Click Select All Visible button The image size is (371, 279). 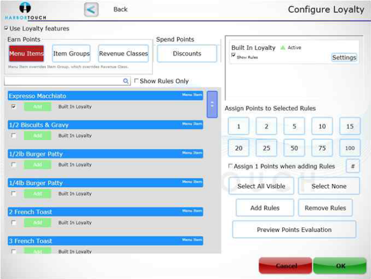pyautogui.click(x=261, y=186)
